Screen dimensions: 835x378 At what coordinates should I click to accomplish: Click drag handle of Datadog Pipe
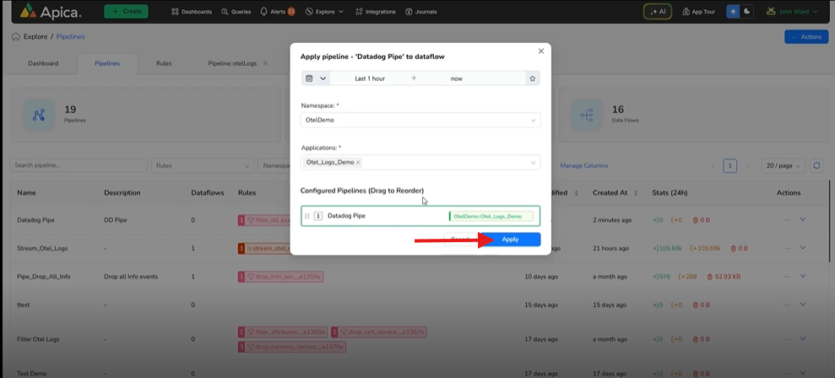pyautogui.click(x=307, y=216)
